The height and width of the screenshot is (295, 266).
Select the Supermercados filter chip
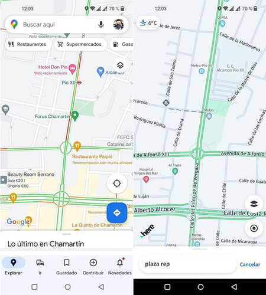80,44
